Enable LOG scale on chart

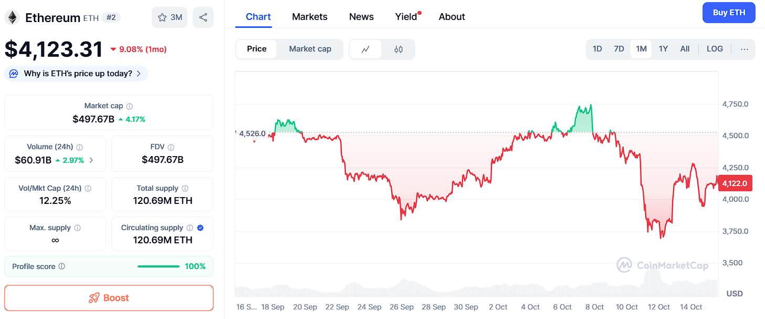tap(715, 49)
